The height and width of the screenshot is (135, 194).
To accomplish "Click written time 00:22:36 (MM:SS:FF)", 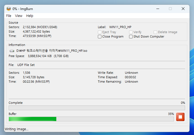I will tap(36, 82).
